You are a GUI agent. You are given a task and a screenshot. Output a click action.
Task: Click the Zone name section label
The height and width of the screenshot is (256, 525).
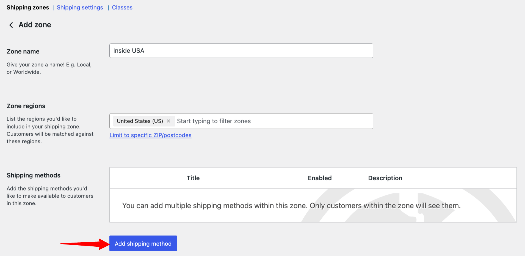23,52
